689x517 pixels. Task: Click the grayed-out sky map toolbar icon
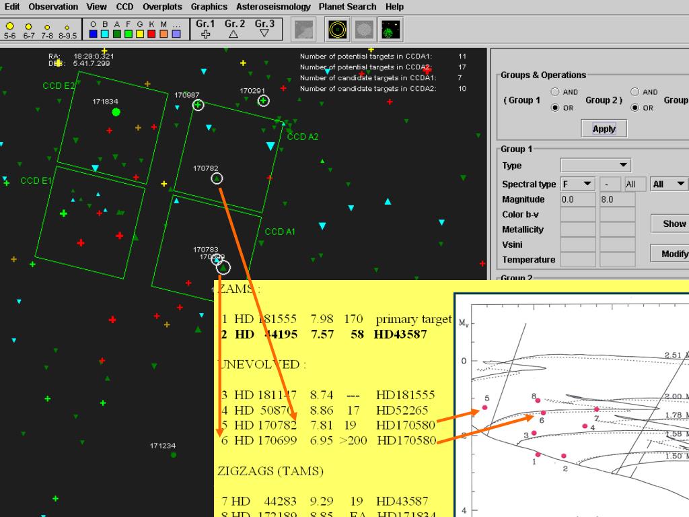click(304, 30)
